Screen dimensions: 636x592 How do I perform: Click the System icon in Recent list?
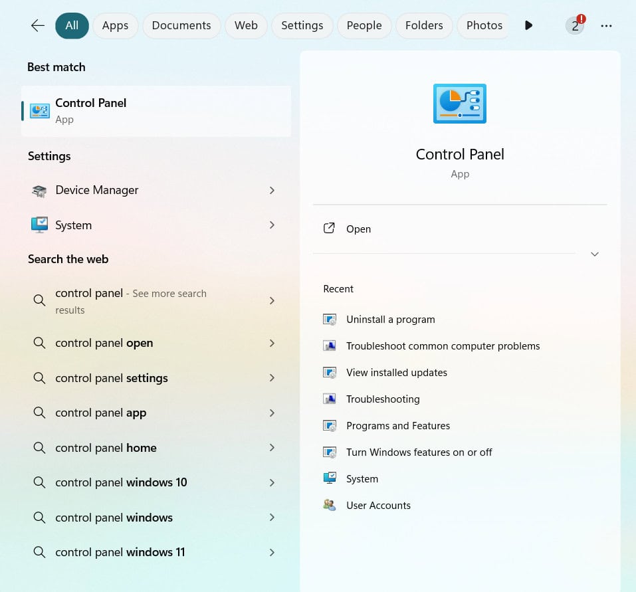[x=330, y=478]
